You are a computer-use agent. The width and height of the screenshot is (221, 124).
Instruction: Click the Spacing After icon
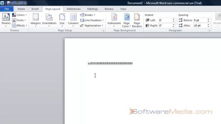click(x=181, y=25)
